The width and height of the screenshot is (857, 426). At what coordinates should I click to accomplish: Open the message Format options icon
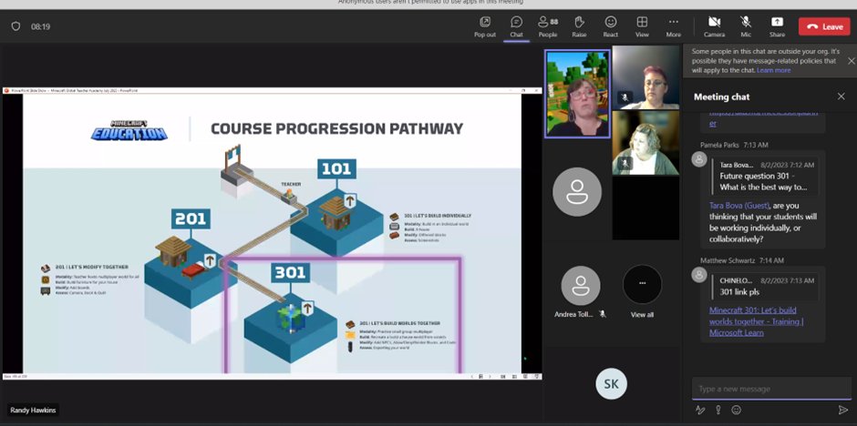pos(700,410)
